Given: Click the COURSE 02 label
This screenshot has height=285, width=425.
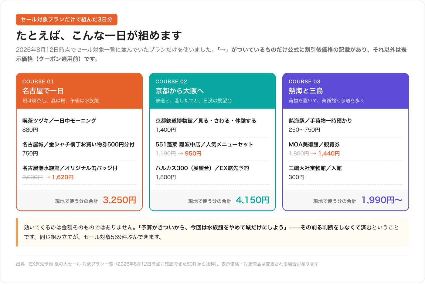Looking at the screenshot, I should tap(171, 82).
